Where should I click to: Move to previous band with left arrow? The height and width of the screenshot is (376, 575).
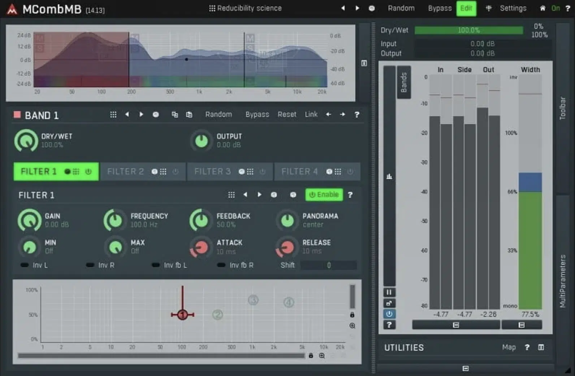click(x=328, y=114)
